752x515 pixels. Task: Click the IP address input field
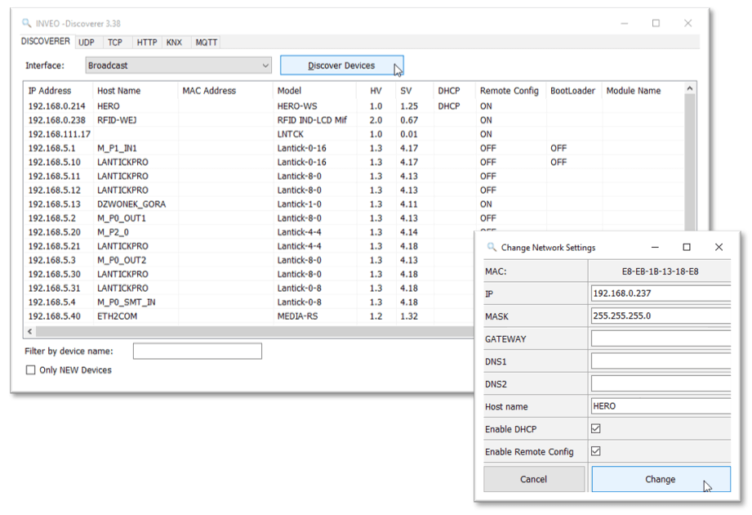(660, 293)
